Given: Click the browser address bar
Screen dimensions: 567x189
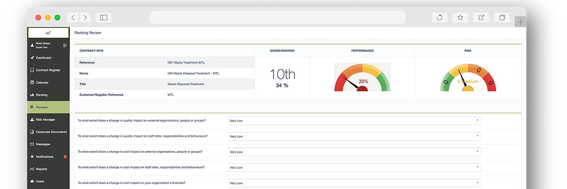Looking at the screenshot, I should point(278,18).
